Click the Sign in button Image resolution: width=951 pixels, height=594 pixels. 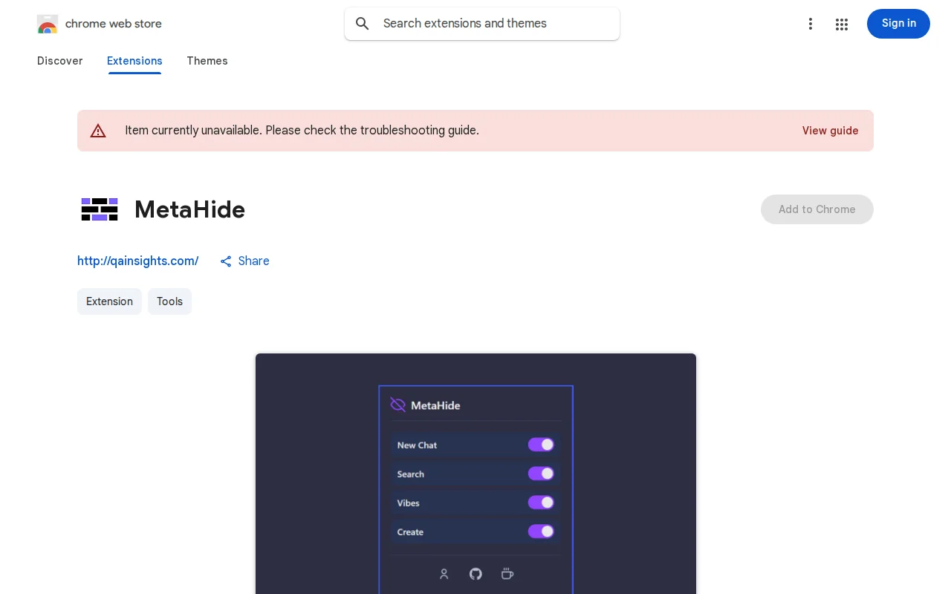click(x=898, y=24)
